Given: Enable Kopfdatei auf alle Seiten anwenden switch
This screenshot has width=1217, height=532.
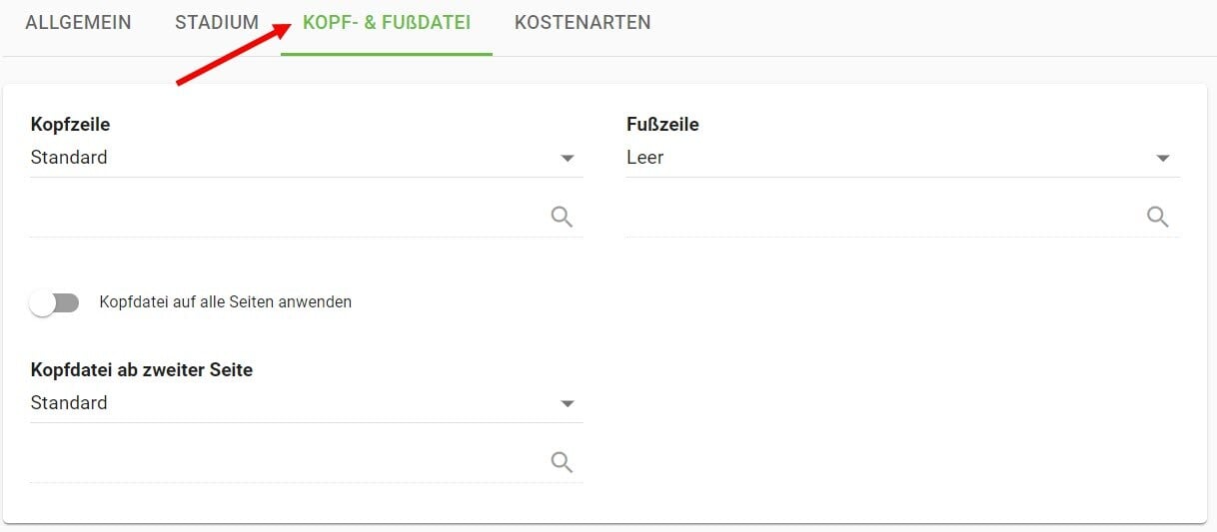Looking at the screenshot, I should tap(54, 302).
